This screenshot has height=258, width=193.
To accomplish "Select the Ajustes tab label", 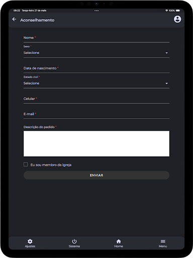I will 30,246.
